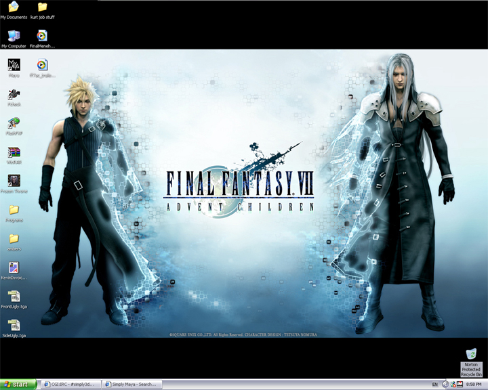The image size is (488, 390).
Task: Expand hidden system tray icons arrow
Action: [445, 385]
